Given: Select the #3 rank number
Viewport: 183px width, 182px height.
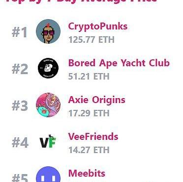Looking at the screenshot, I should [x=20, y=106].
